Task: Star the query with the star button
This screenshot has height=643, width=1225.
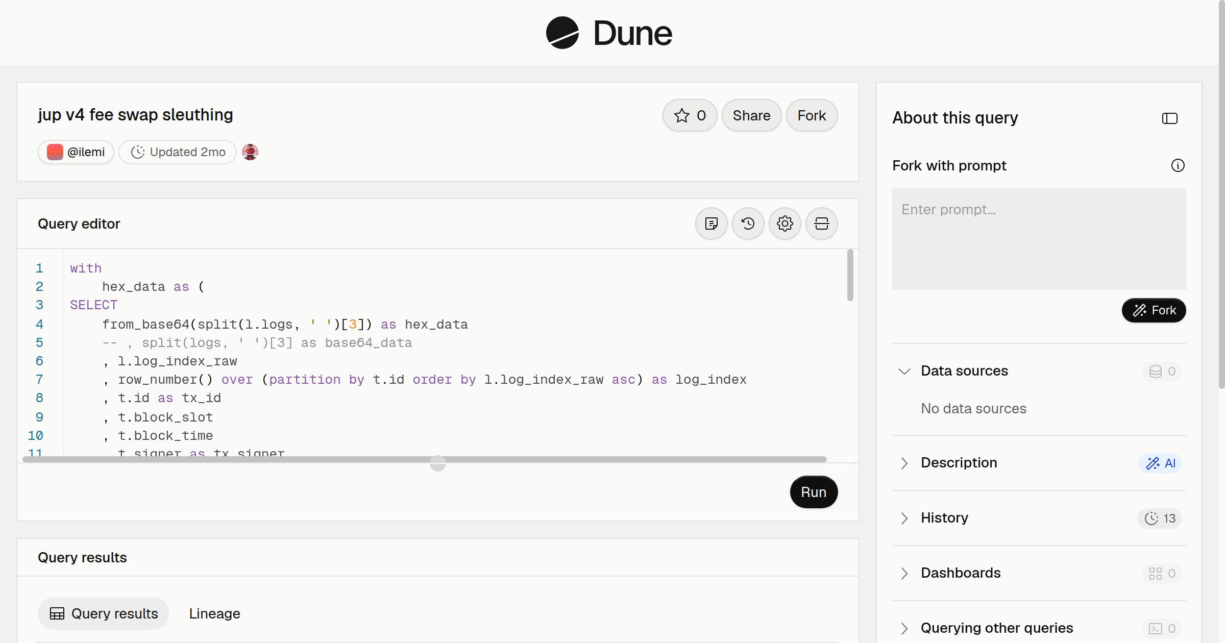Action: point(690,115)
